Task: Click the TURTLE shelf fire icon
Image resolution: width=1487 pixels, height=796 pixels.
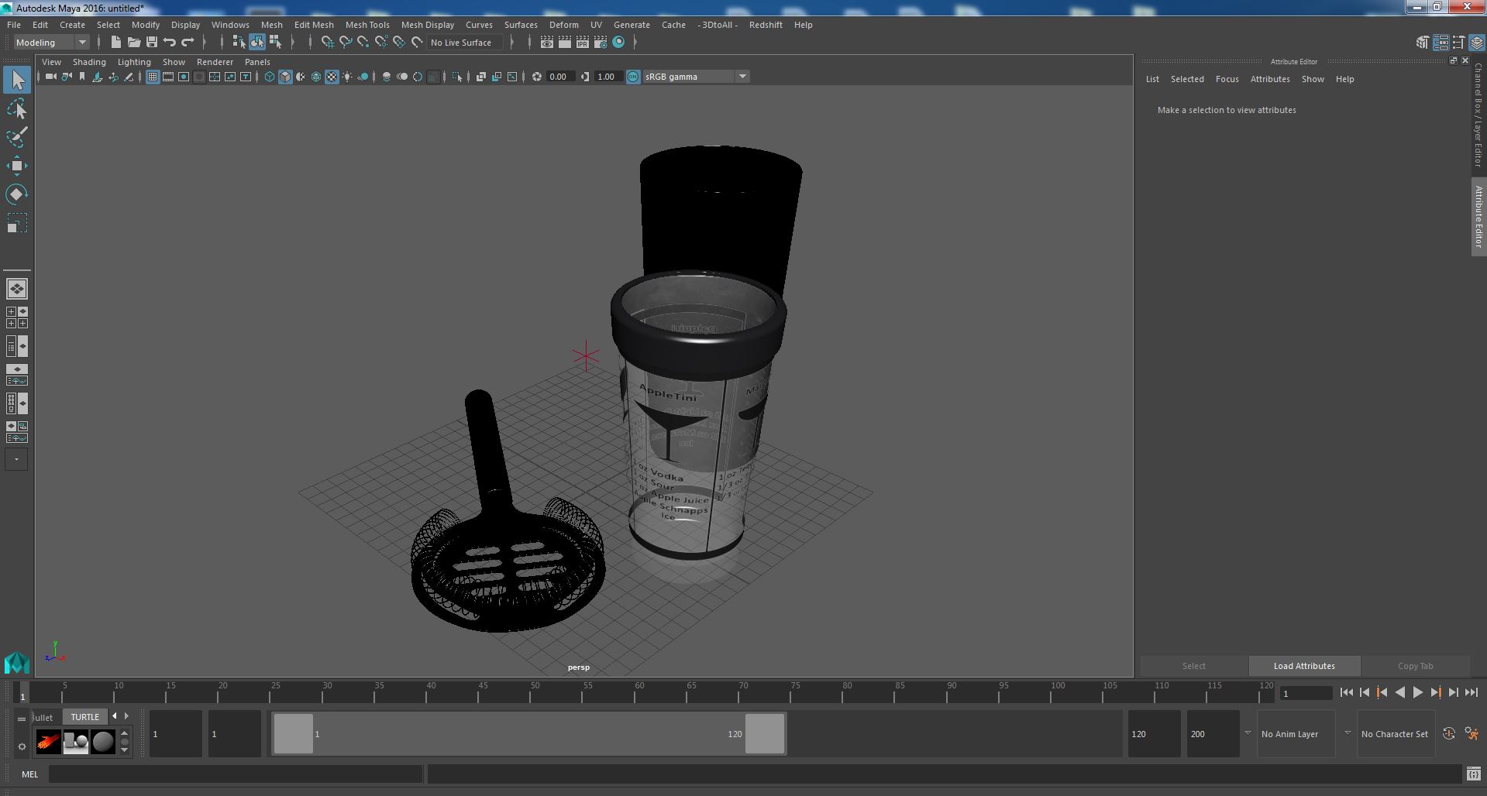Action: [48, 742]
